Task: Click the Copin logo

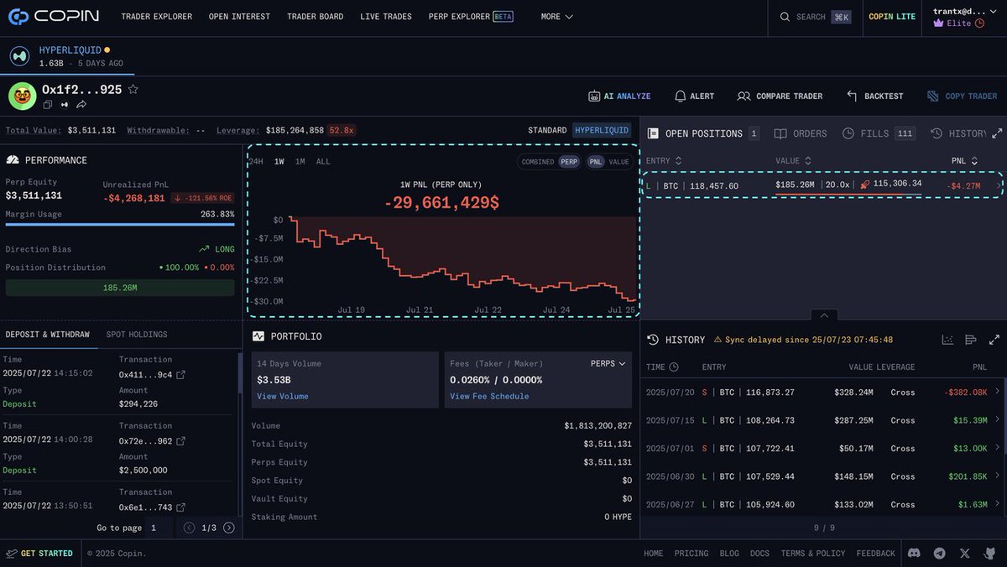Action: click(x=54, y=16)
